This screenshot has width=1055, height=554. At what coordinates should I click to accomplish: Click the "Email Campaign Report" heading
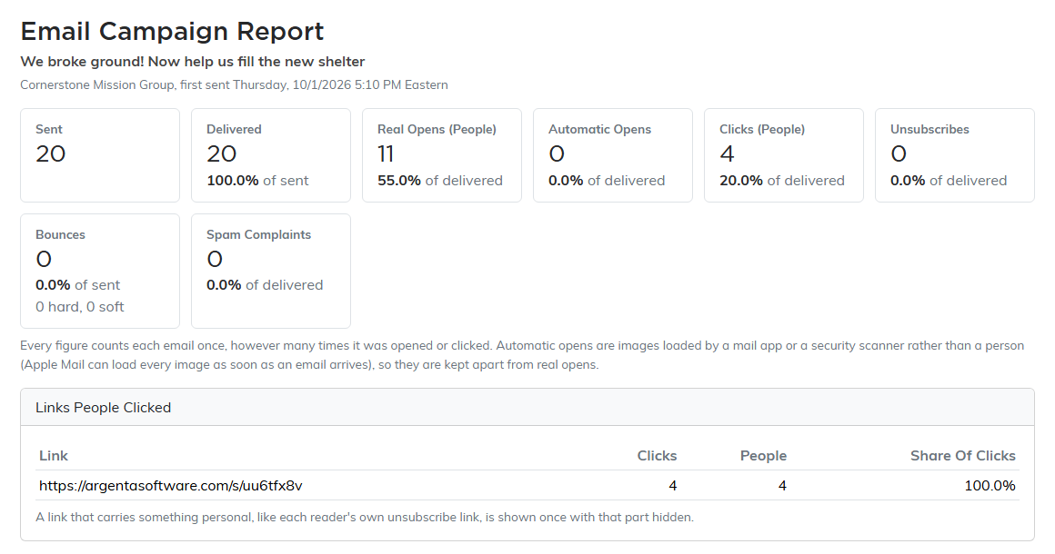click(172, 32)
